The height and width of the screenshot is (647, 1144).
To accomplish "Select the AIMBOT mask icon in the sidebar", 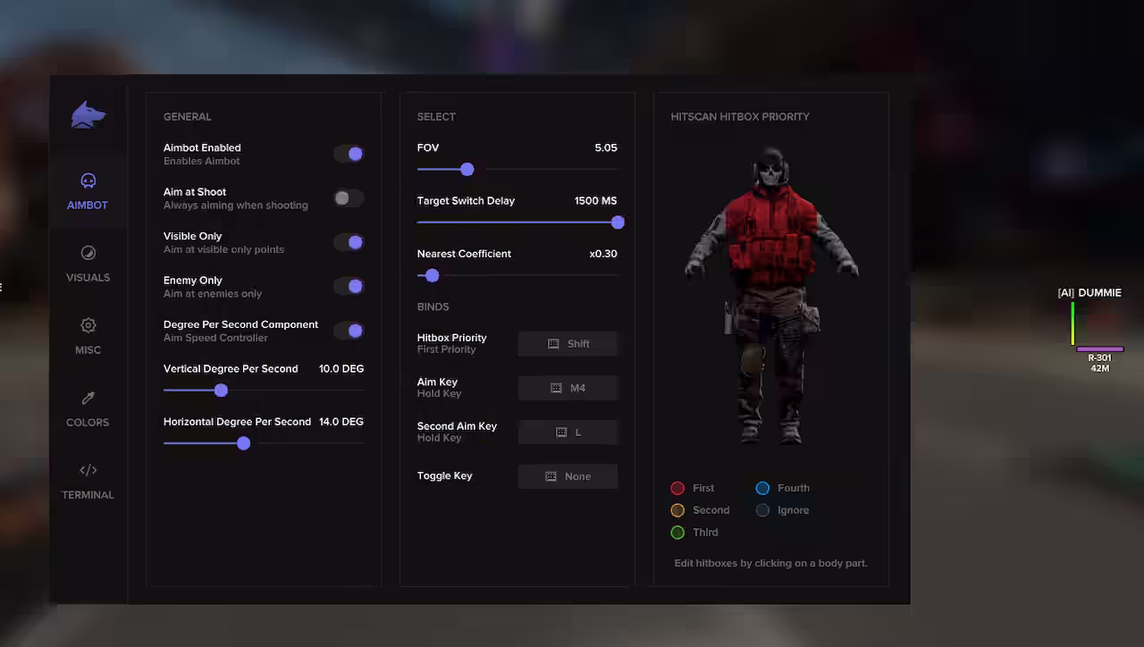I will (x=87, y=180).
